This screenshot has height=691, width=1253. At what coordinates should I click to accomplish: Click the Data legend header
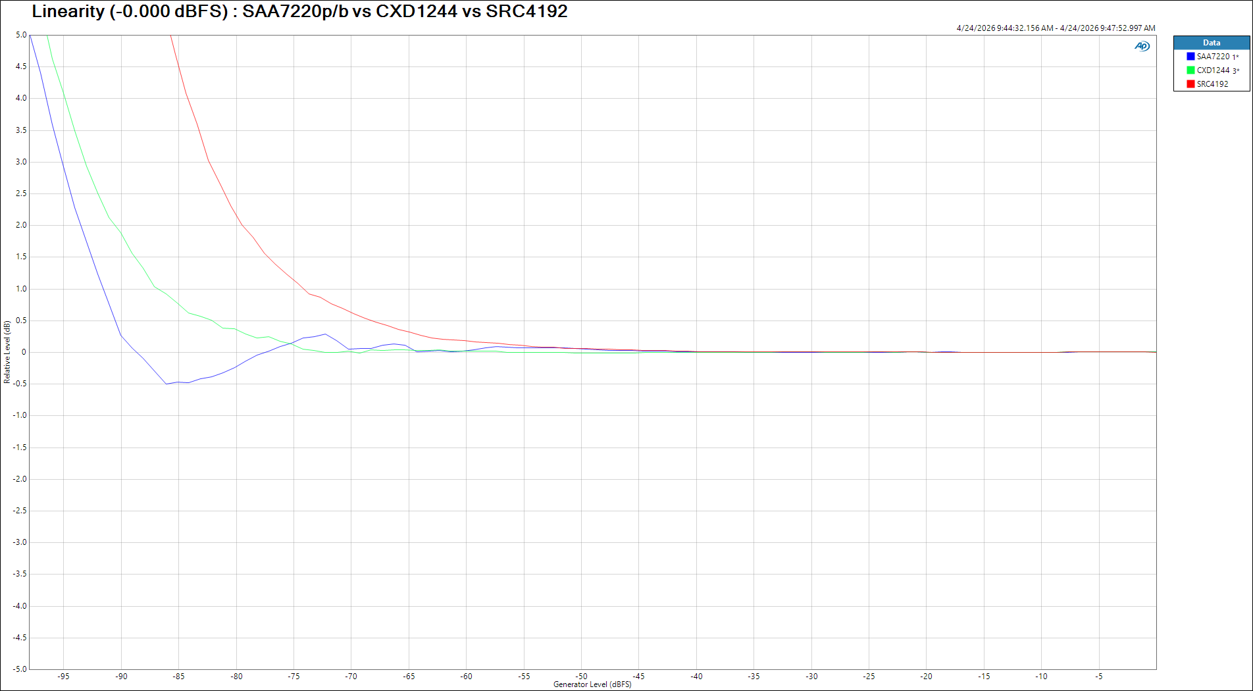coord(1212,43)
